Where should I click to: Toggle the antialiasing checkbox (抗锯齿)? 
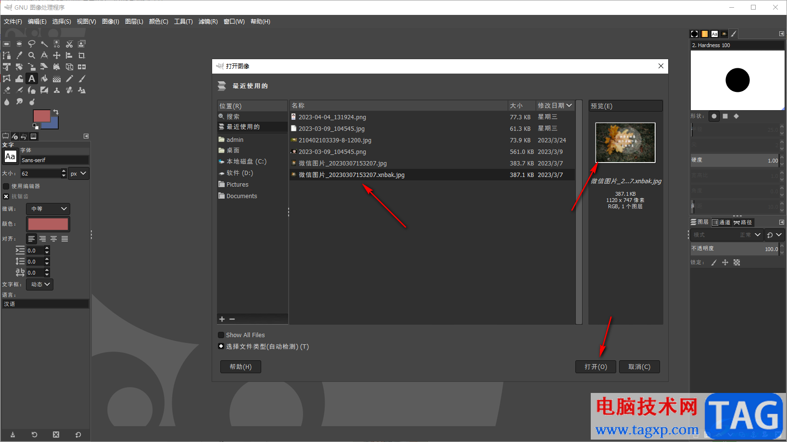point(6,196)
